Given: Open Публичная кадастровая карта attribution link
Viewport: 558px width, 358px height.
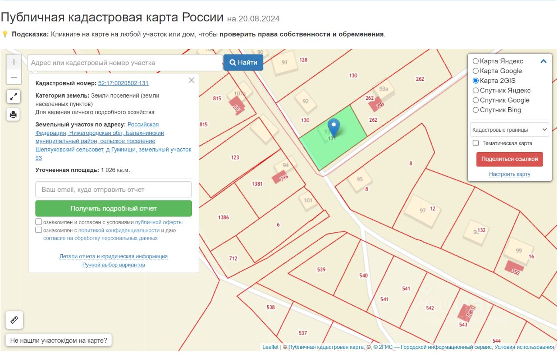Looking at the screenshot, I should 326,347.
